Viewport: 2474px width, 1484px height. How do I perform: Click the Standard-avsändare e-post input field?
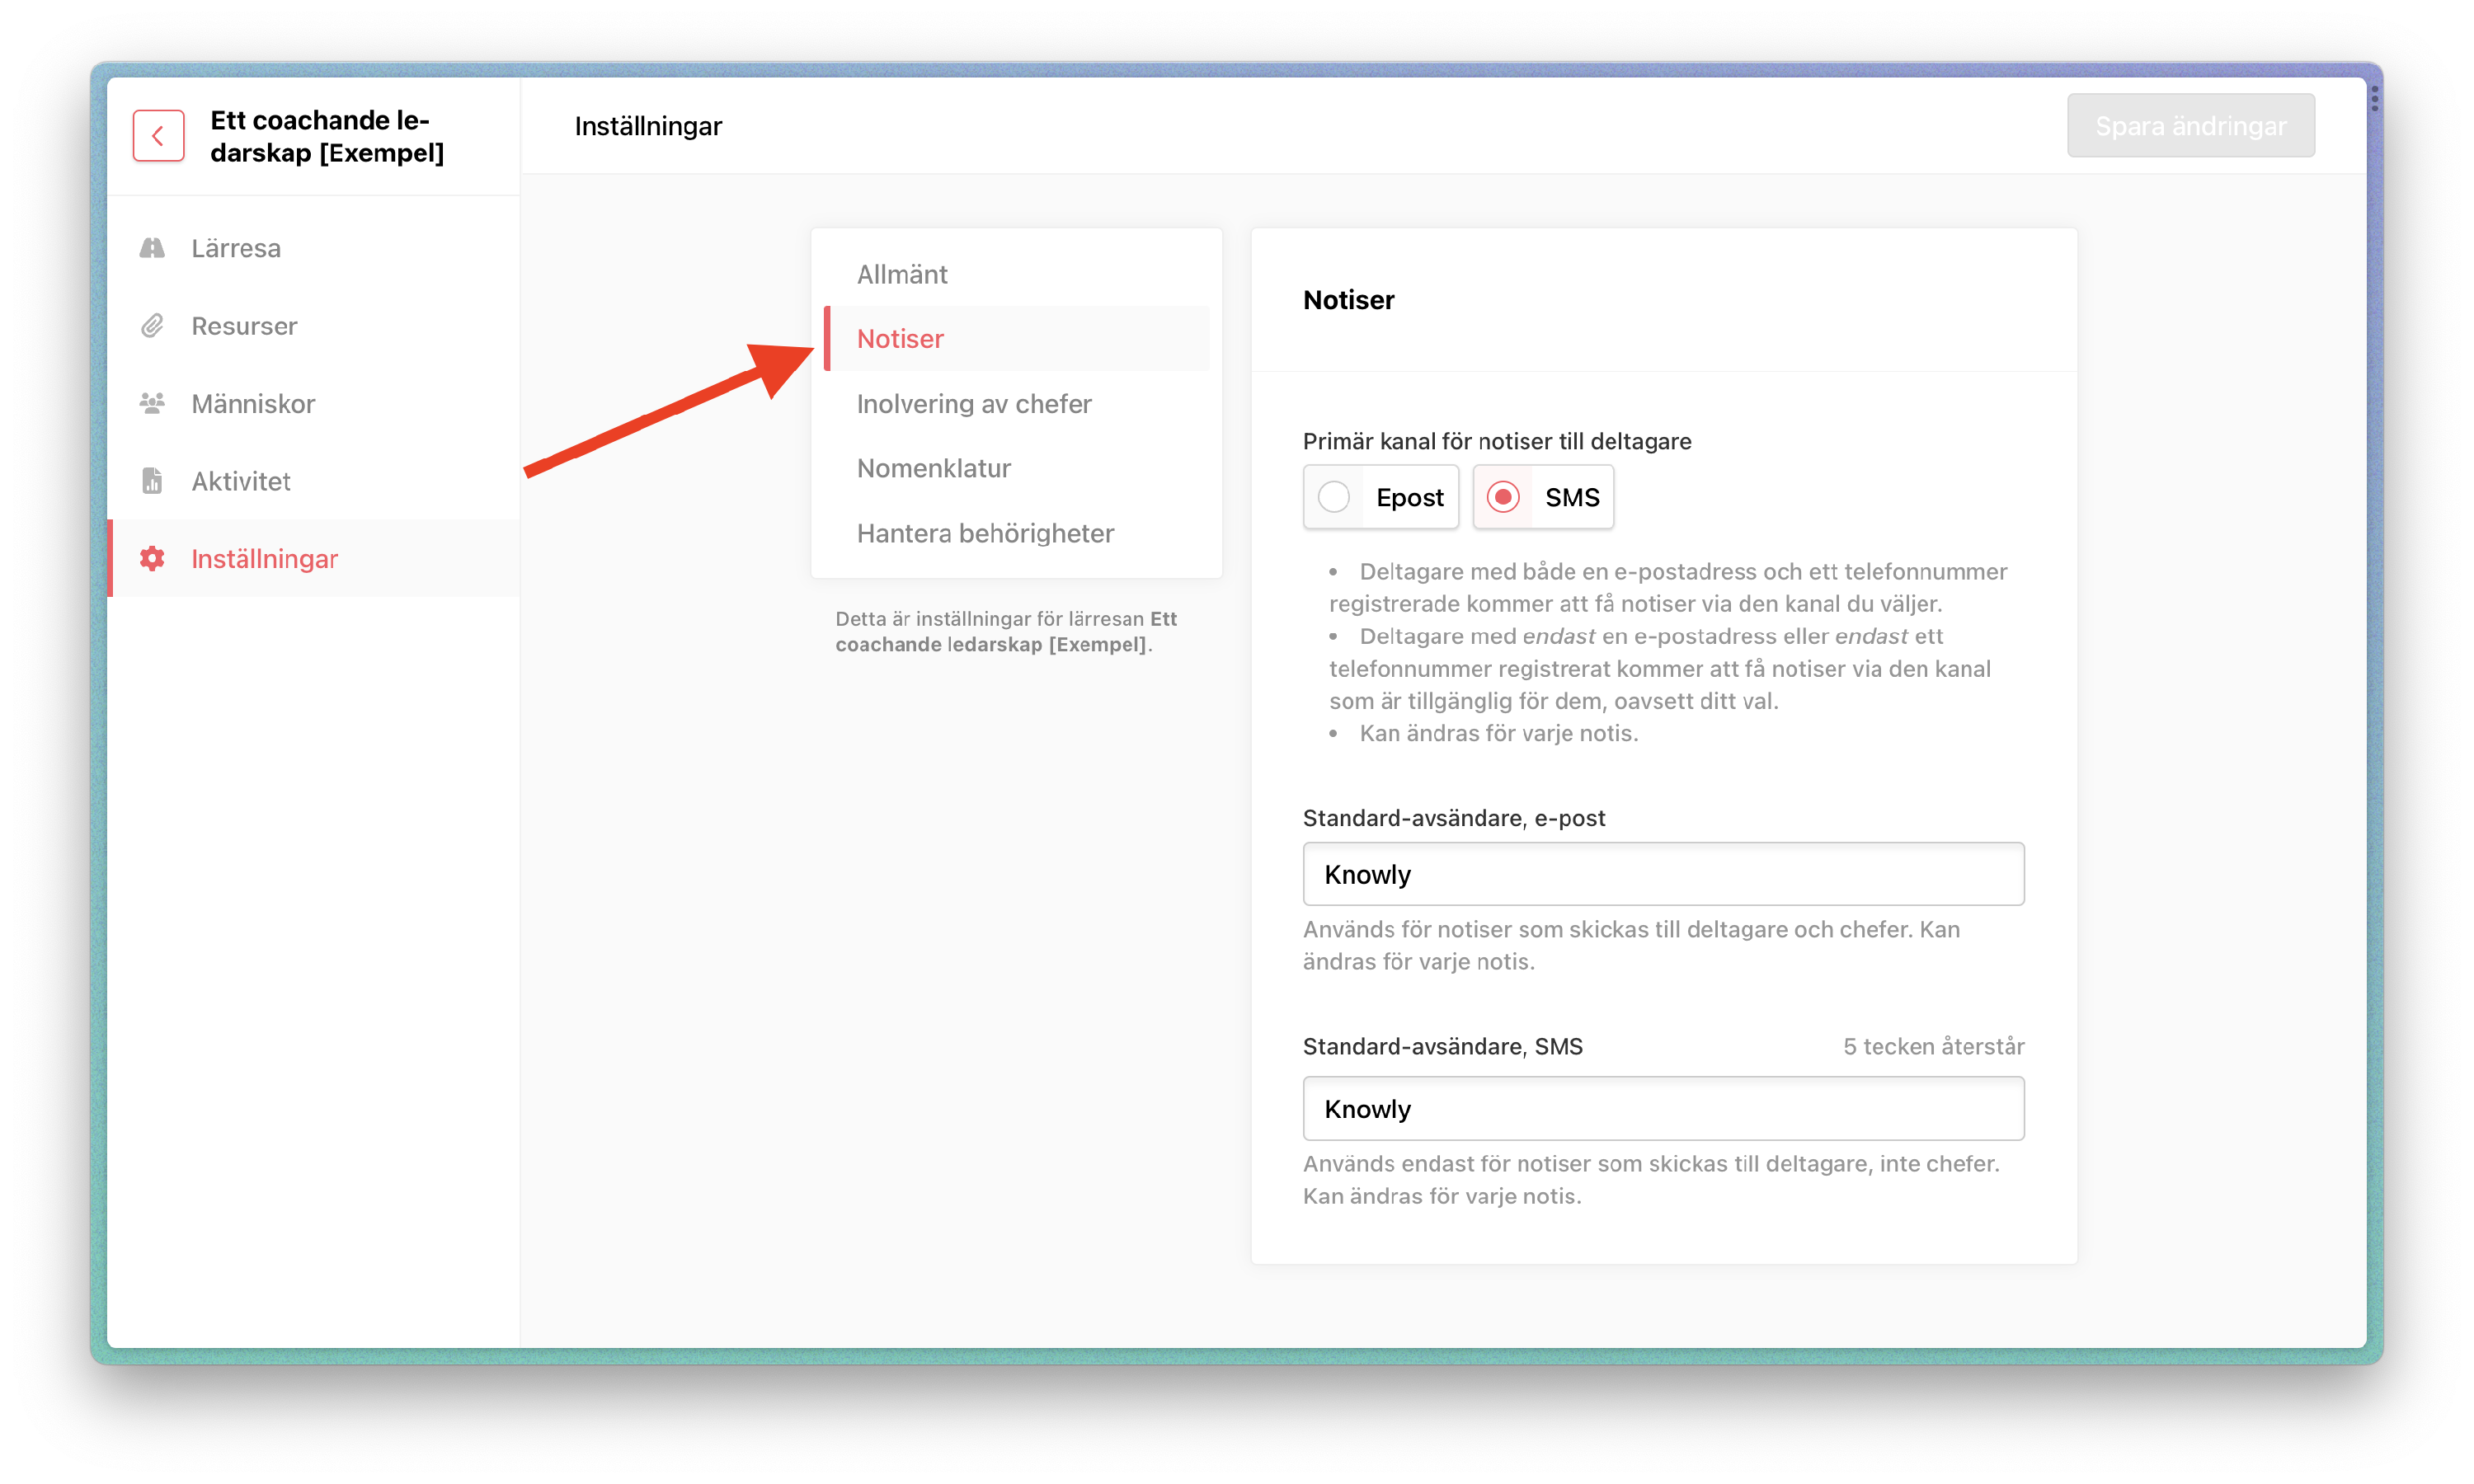point(1663,874)
